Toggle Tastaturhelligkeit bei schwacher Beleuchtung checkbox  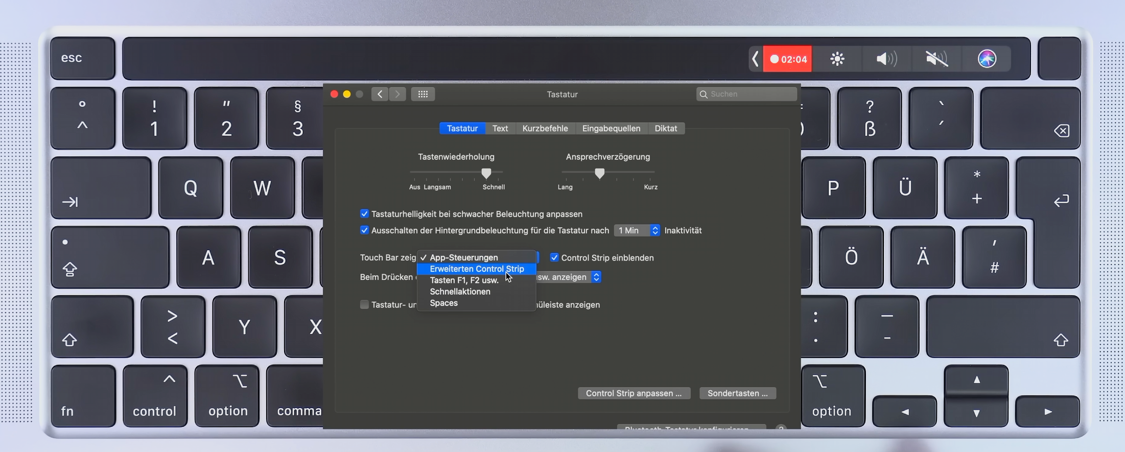point(364,213)
